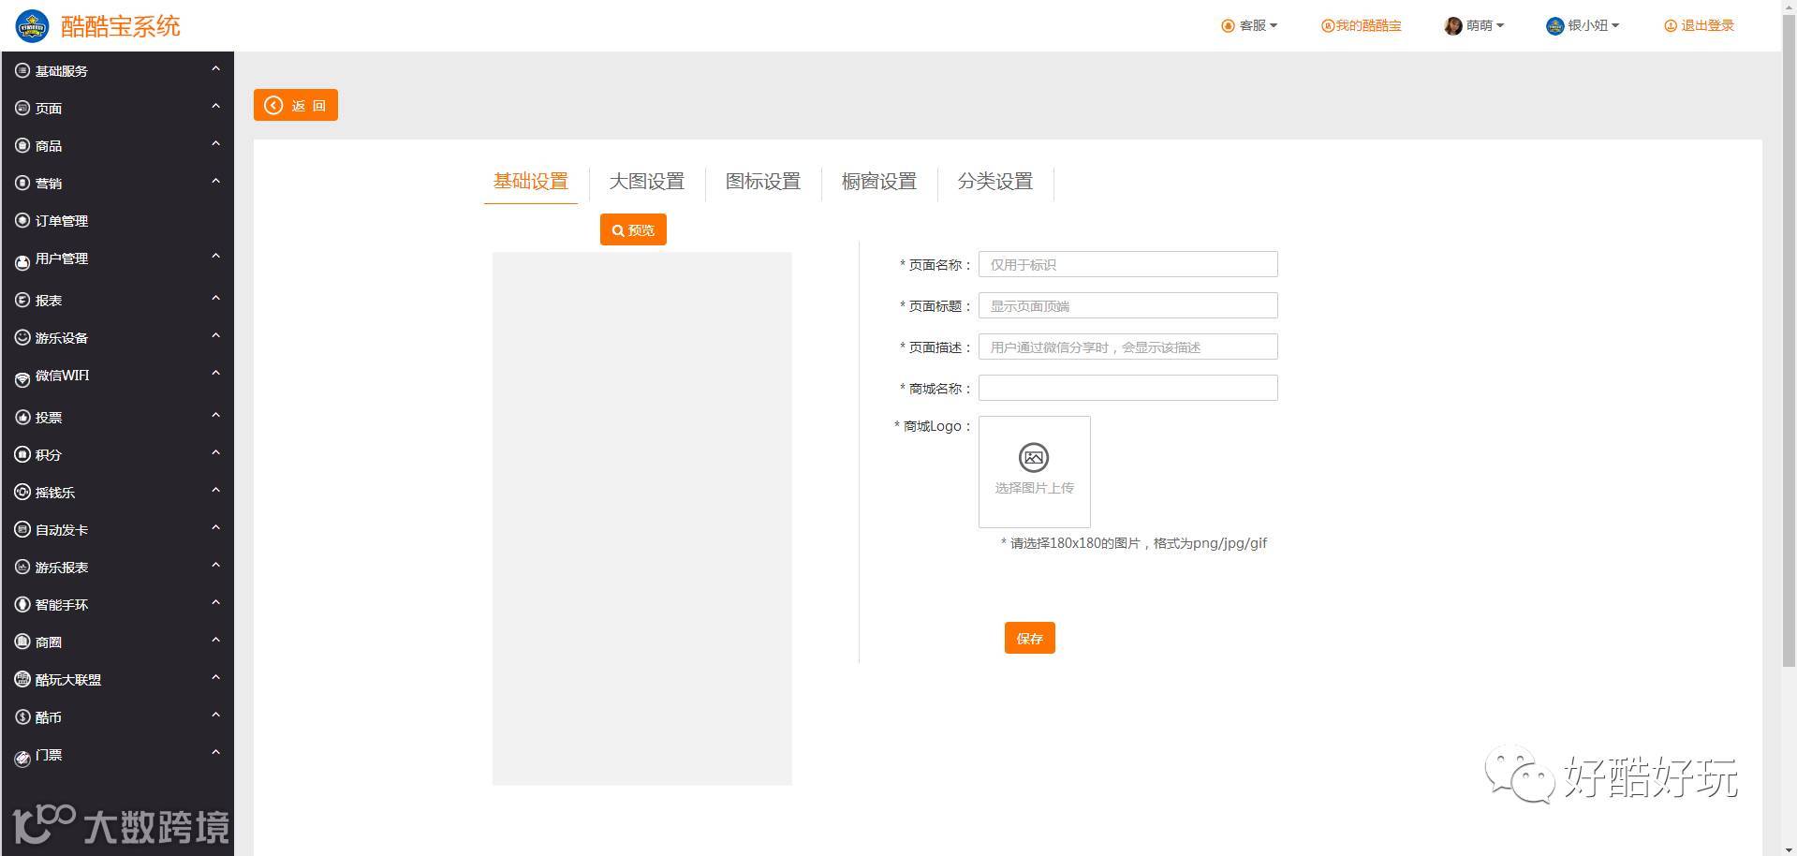This screenshot has height=856, width=1797.
Task: Click the 智能手环 menu label
Action: click(x=62, y=605)
